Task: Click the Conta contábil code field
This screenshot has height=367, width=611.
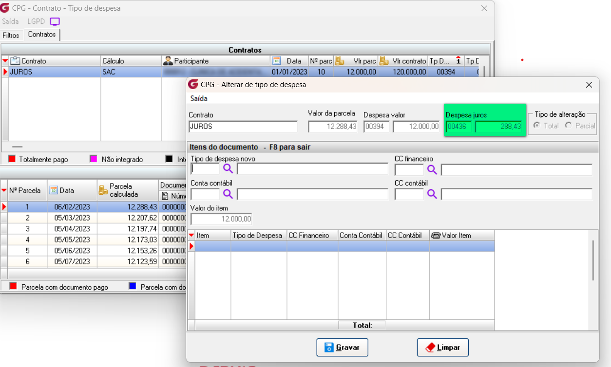Action: click(205, 194)
